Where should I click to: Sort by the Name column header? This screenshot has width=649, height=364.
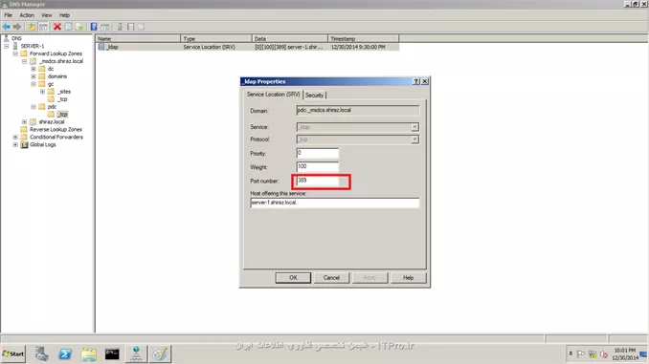[x=138, y=38]
